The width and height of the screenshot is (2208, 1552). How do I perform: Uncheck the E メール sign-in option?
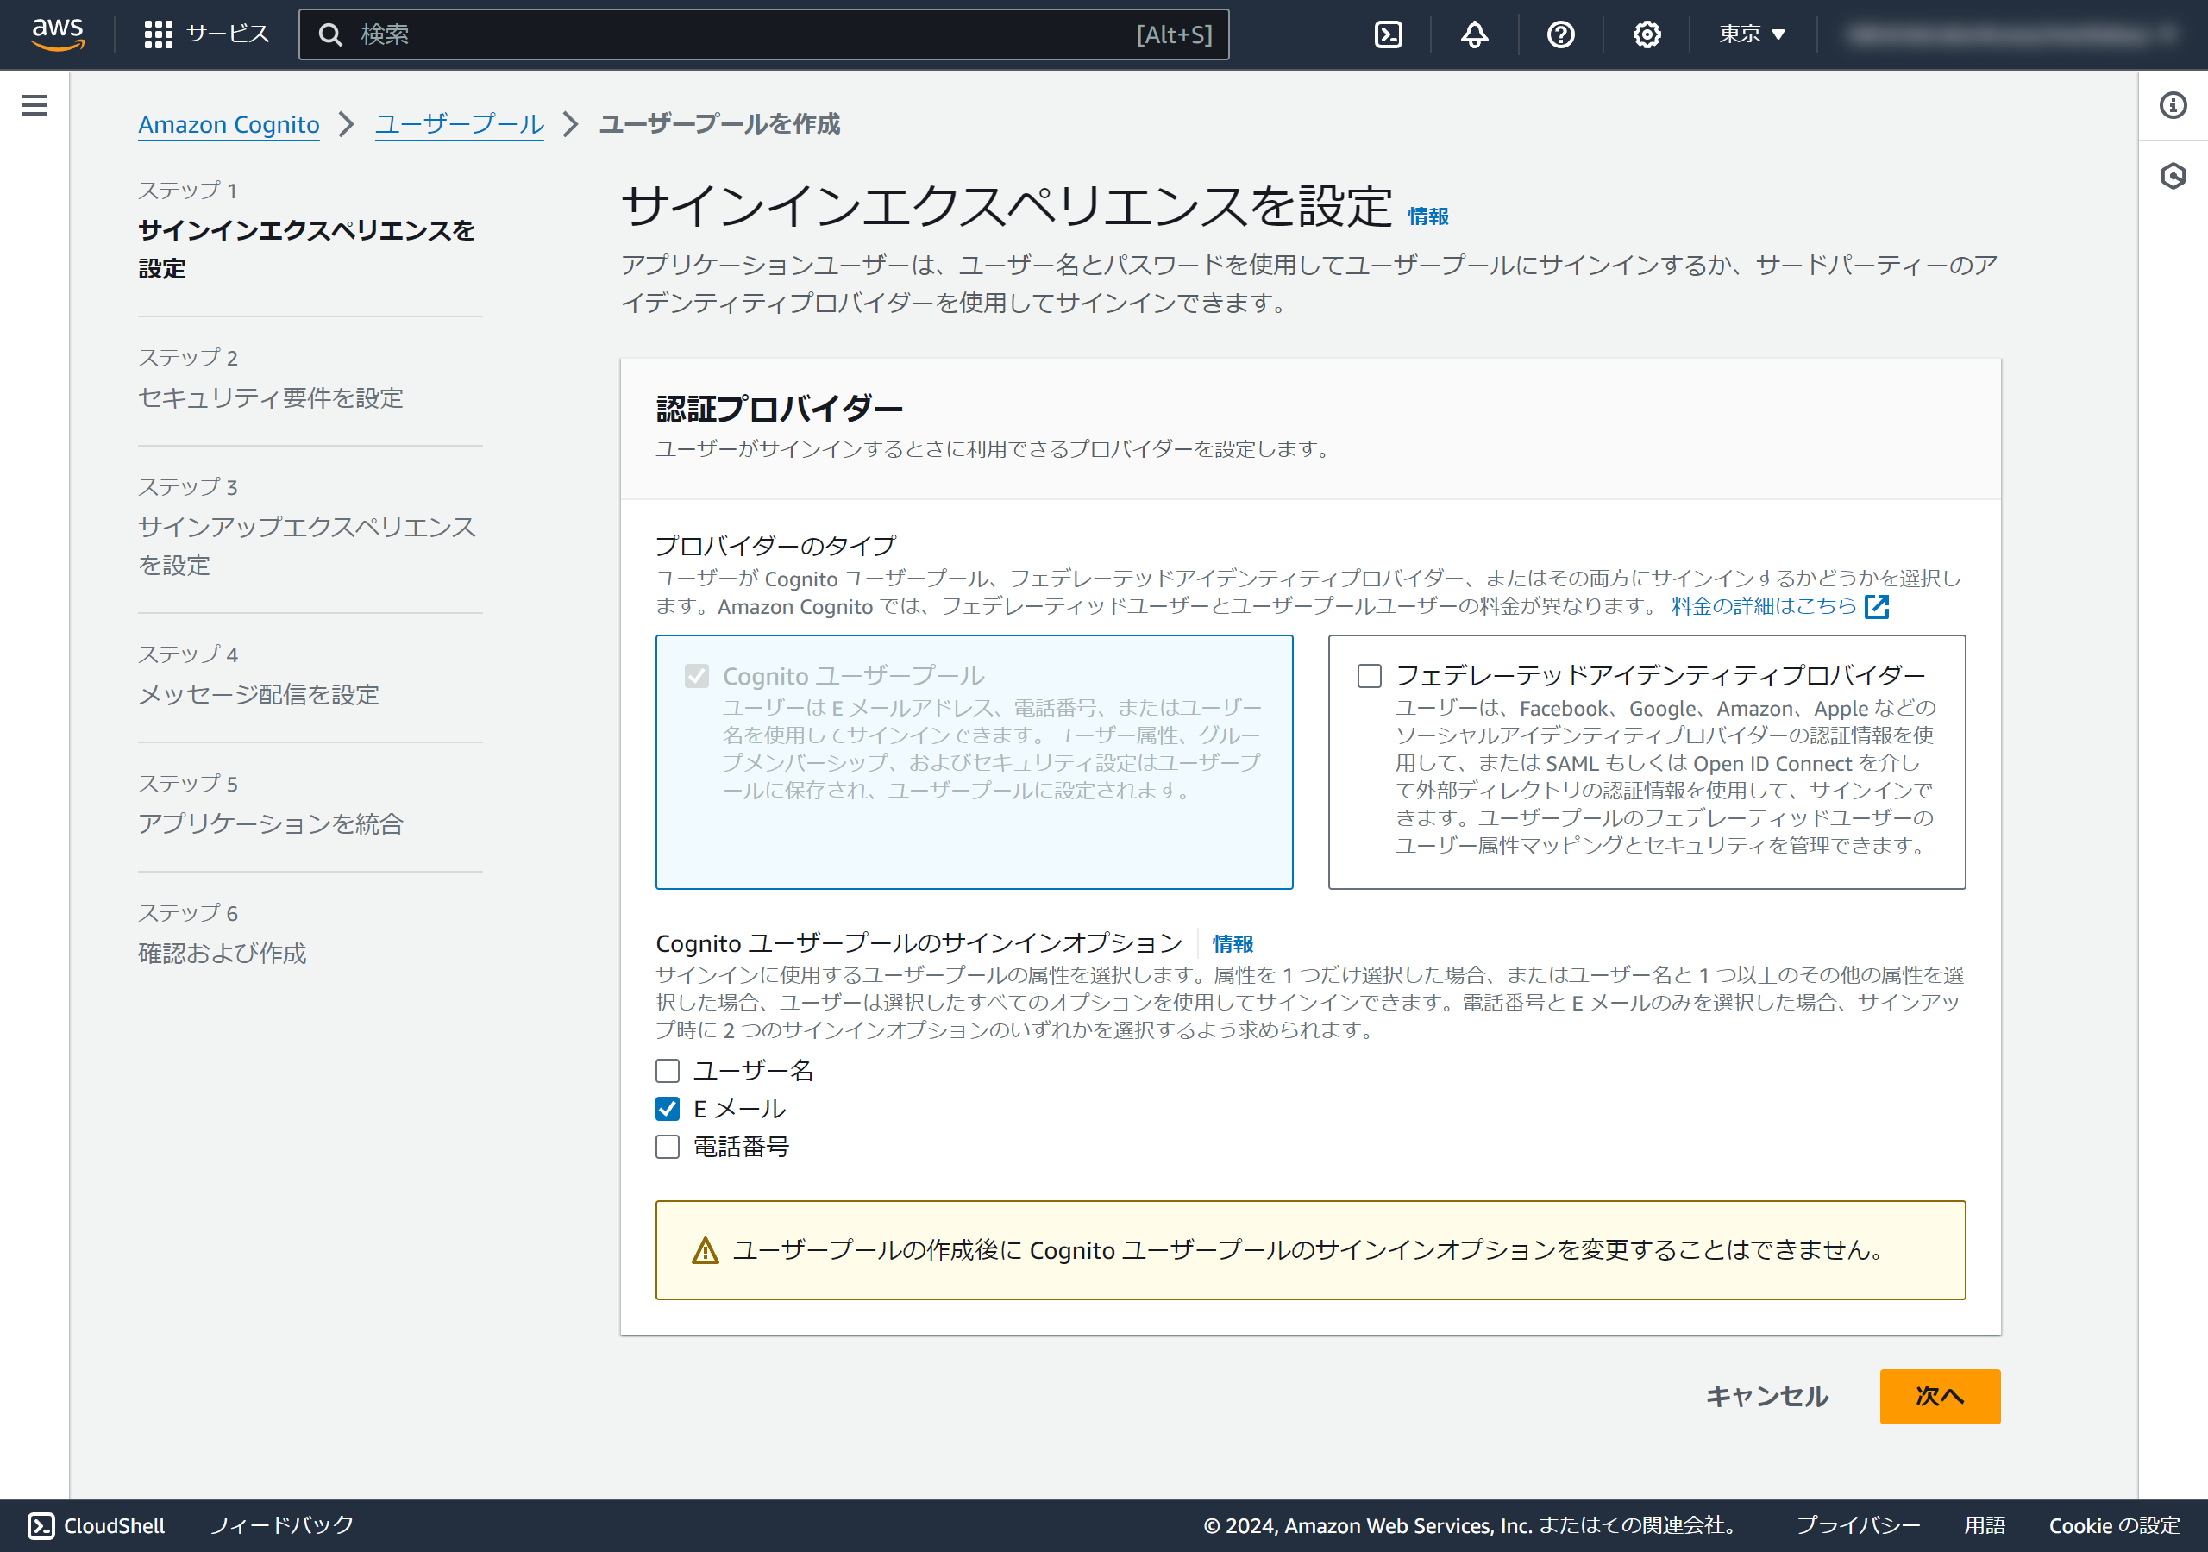click(x=668, y=1109)
